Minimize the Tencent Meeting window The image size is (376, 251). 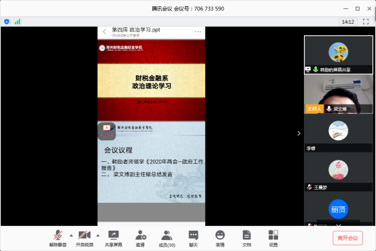pos(345,9)
